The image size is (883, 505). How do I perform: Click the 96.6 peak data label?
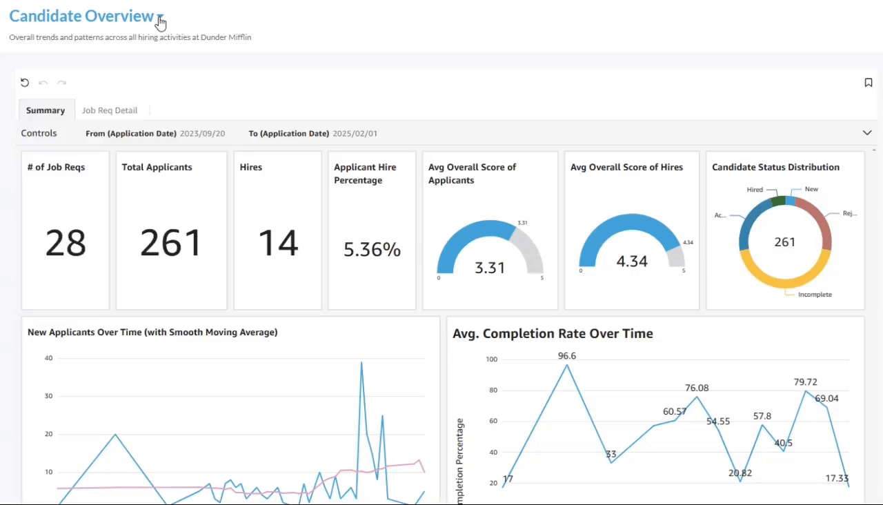[x=567, y=356]
